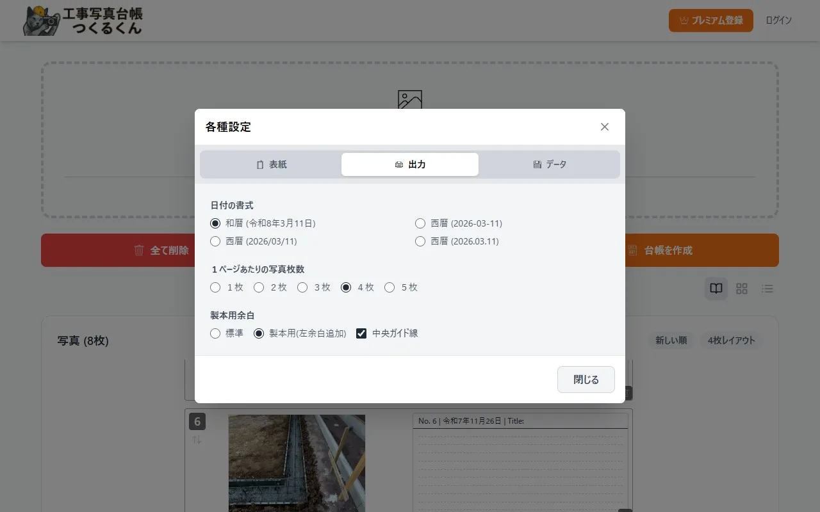Select 5枚 photos per page
This screenshot has height=512, width=820.
coord(389,287)
